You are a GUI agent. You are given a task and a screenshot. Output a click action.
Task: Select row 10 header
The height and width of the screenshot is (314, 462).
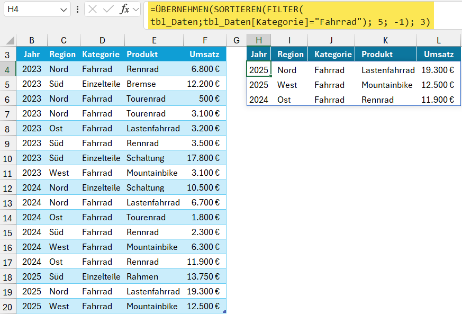pos(7,159)
